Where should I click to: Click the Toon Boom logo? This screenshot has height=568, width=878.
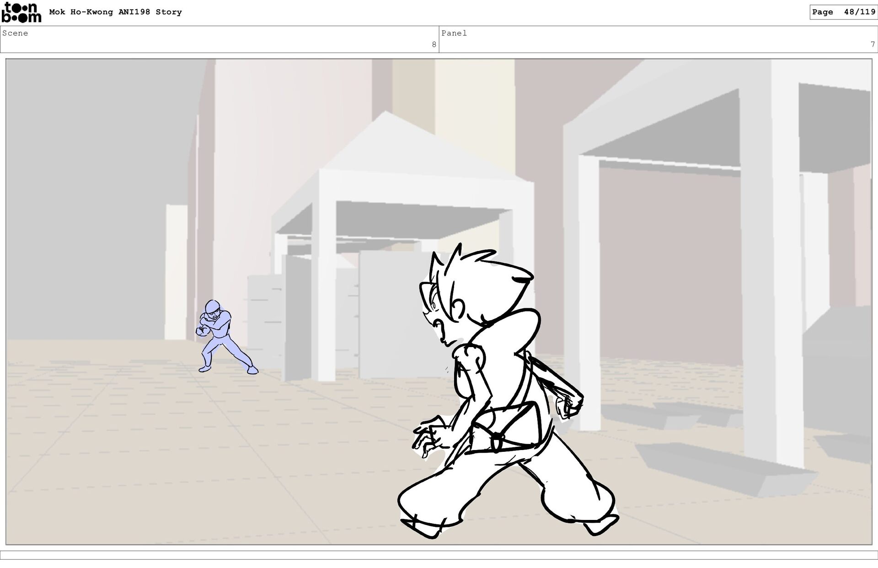point(21,12)
